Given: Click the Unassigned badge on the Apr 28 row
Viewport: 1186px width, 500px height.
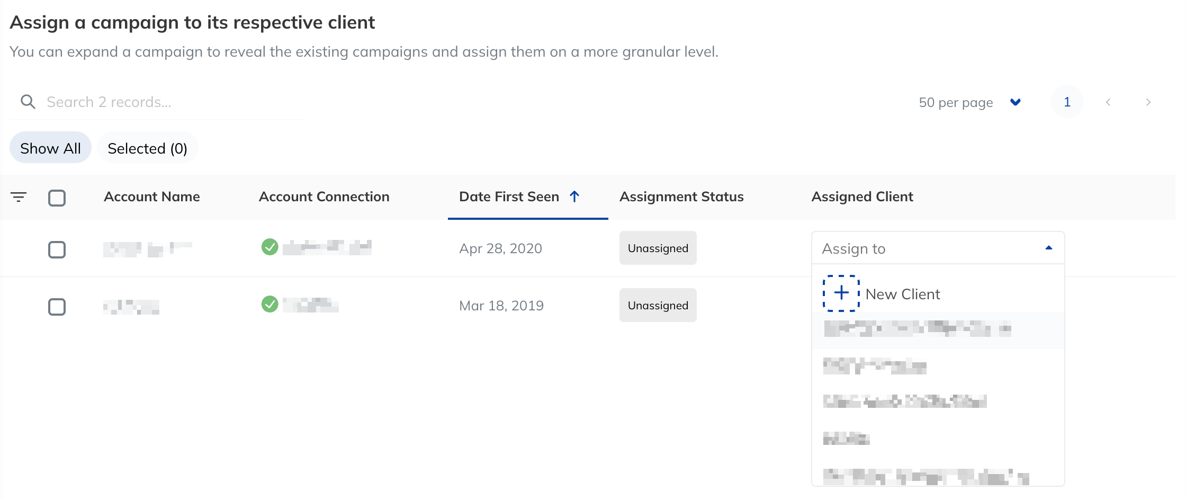Looking at the screenshot, I should coord(658,247).
